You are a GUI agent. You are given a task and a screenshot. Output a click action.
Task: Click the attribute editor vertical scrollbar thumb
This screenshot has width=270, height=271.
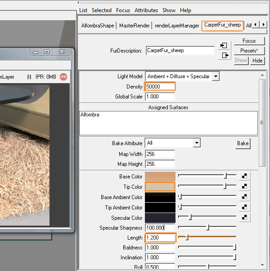[x=262, y=123]
